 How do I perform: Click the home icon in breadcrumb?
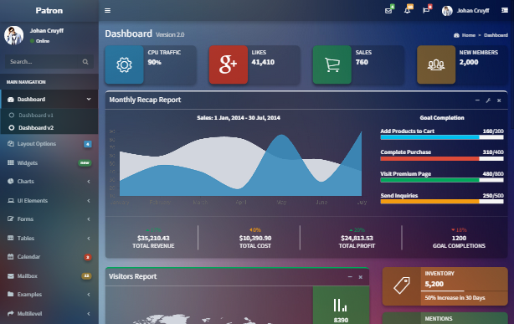[x=456, y=35]
